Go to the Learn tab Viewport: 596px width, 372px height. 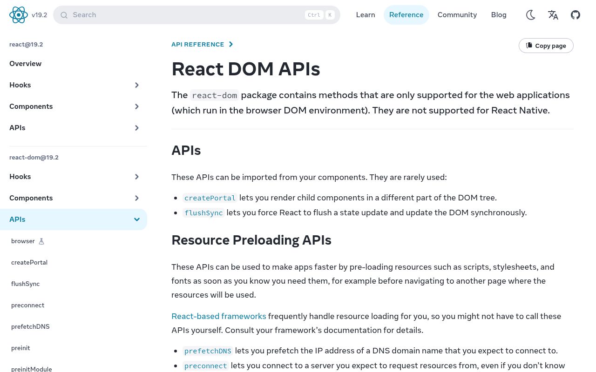pos(366,15)
